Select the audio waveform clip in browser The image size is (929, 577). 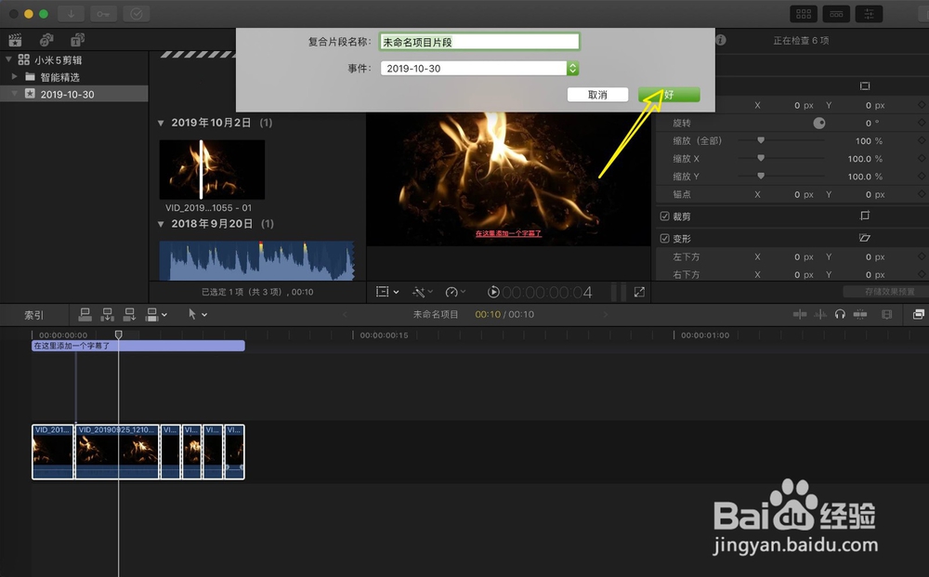(x=256, y=260)
